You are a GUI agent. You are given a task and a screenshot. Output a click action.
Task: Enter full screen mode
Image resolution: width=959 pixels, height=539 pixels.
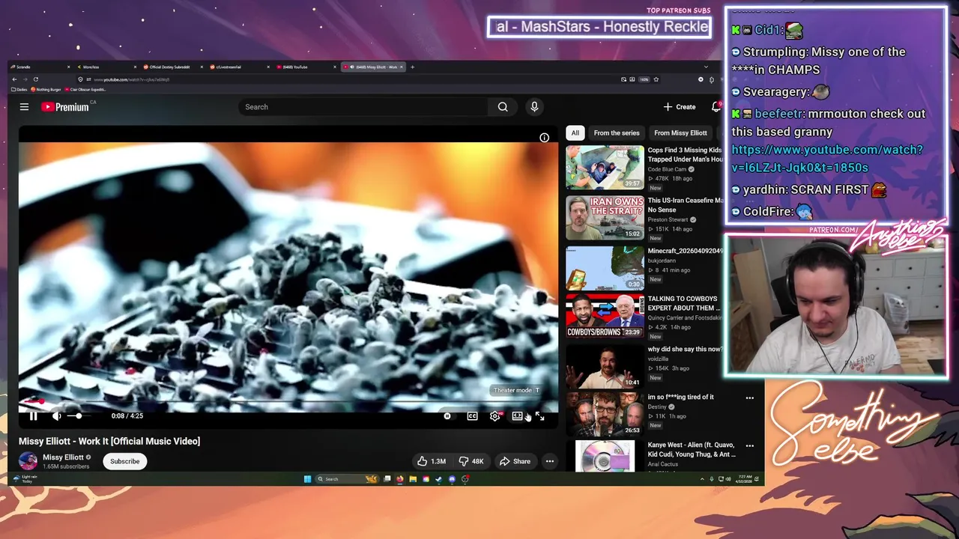pyautogui.click(x=540, y=416)
